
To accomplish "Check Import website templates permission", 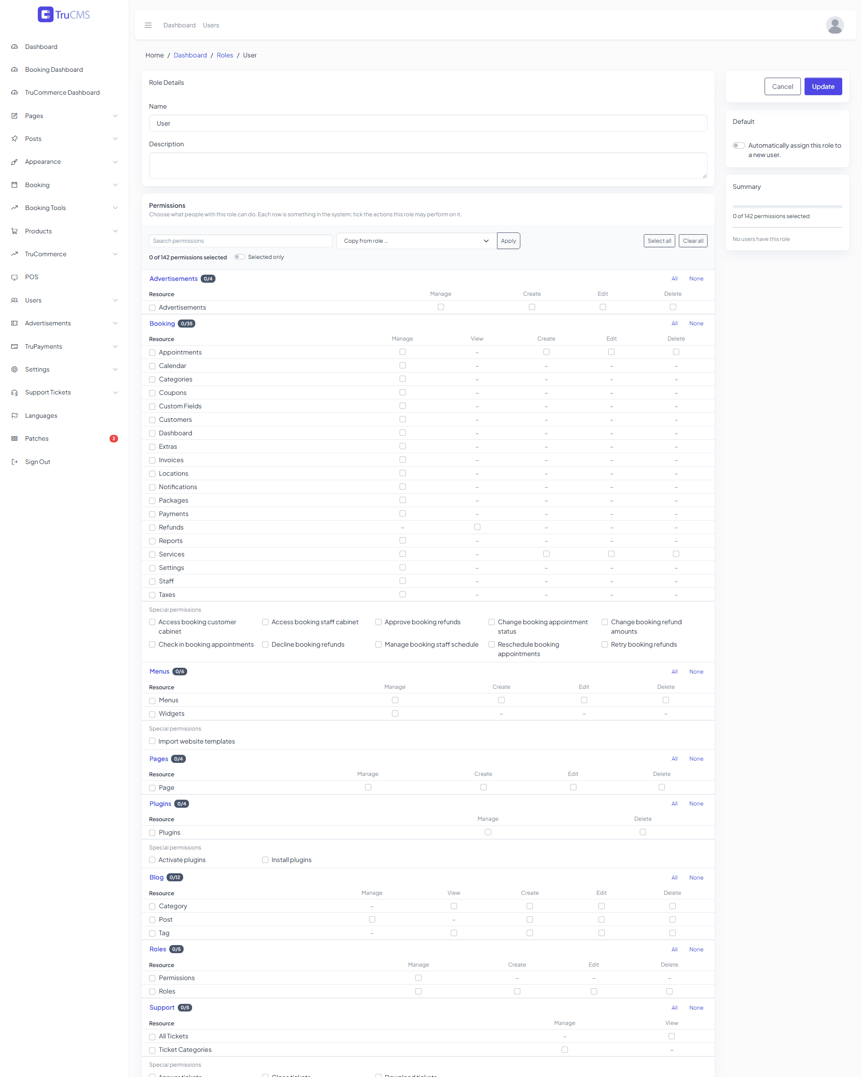I will 152,741.
